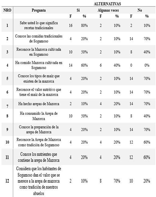Select the NRO column header
156x197 pixels.
point(7,10)
